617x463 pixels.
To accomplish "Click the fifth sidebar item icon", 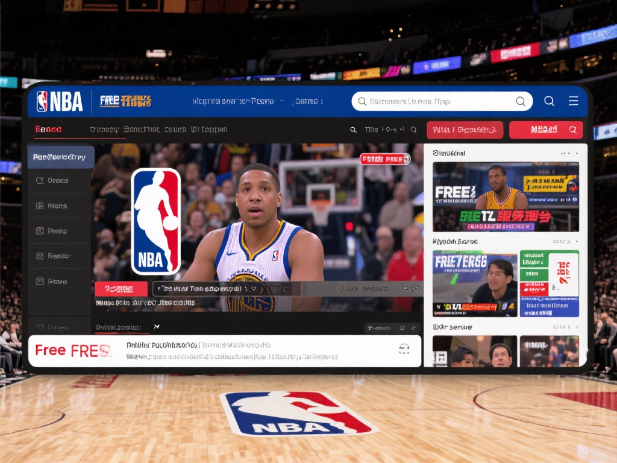I will coord(40,281).
